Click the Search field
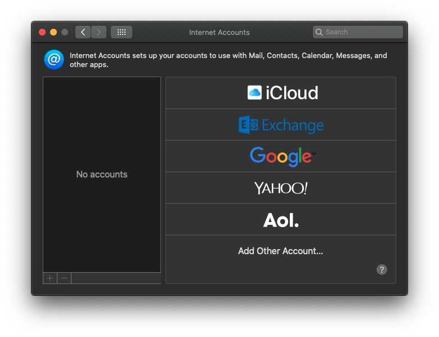439x337 pixels. [x=358, y=32]
